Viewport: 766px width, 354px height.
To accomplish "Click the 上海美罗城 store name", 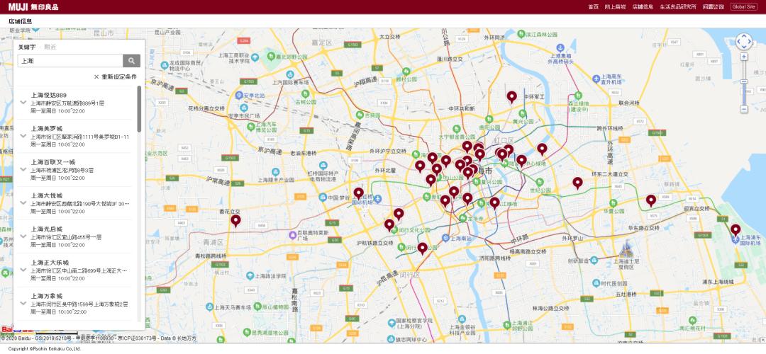I will pyautogui.click(x=47, y=128).
